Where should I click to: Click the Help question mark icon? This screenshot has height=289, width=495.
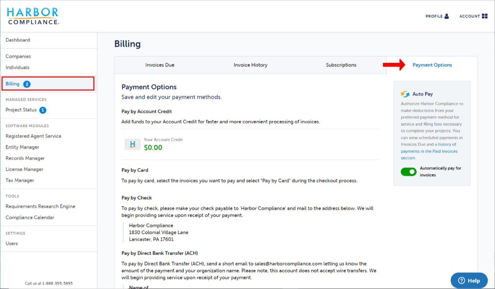pyautogui.click(x=462, y=280)
